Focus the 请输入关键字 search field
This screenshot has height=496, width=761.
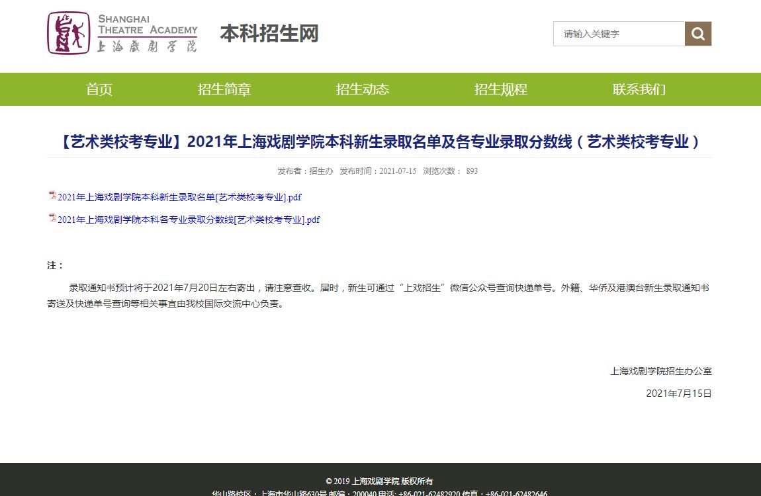click(619, 34)
